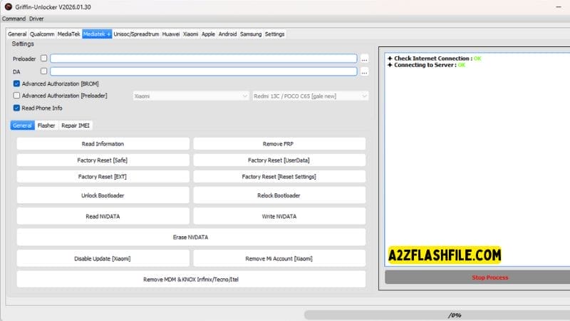The height and width of the screenshot is (321, 570).
Task: Click the Erase NVDATA button
Action: [191, 238]
